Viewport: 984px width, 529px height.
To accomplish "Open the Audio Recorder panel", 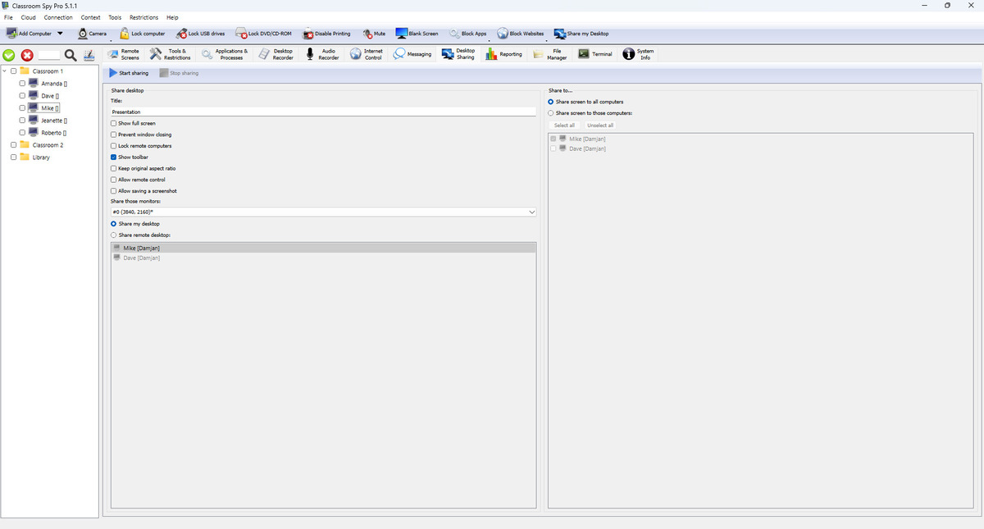I will tap(311, 54).
